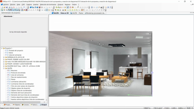
Task: Expand the IGUZZINI QU37 Easy node
Action: 4,66
